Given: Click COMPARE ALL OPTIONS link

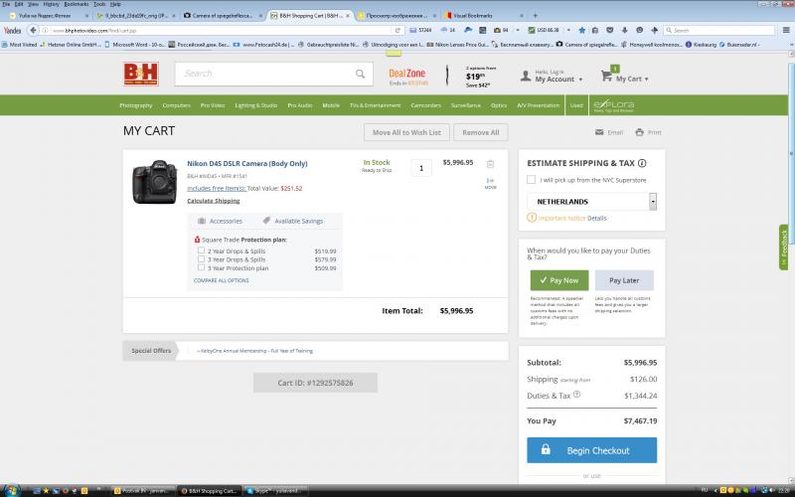Looking at the screenshot, I should (221, 280).
